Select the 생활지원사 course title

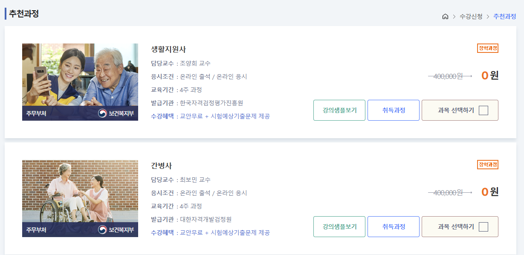pyautogui.click(x=168, y=49)
